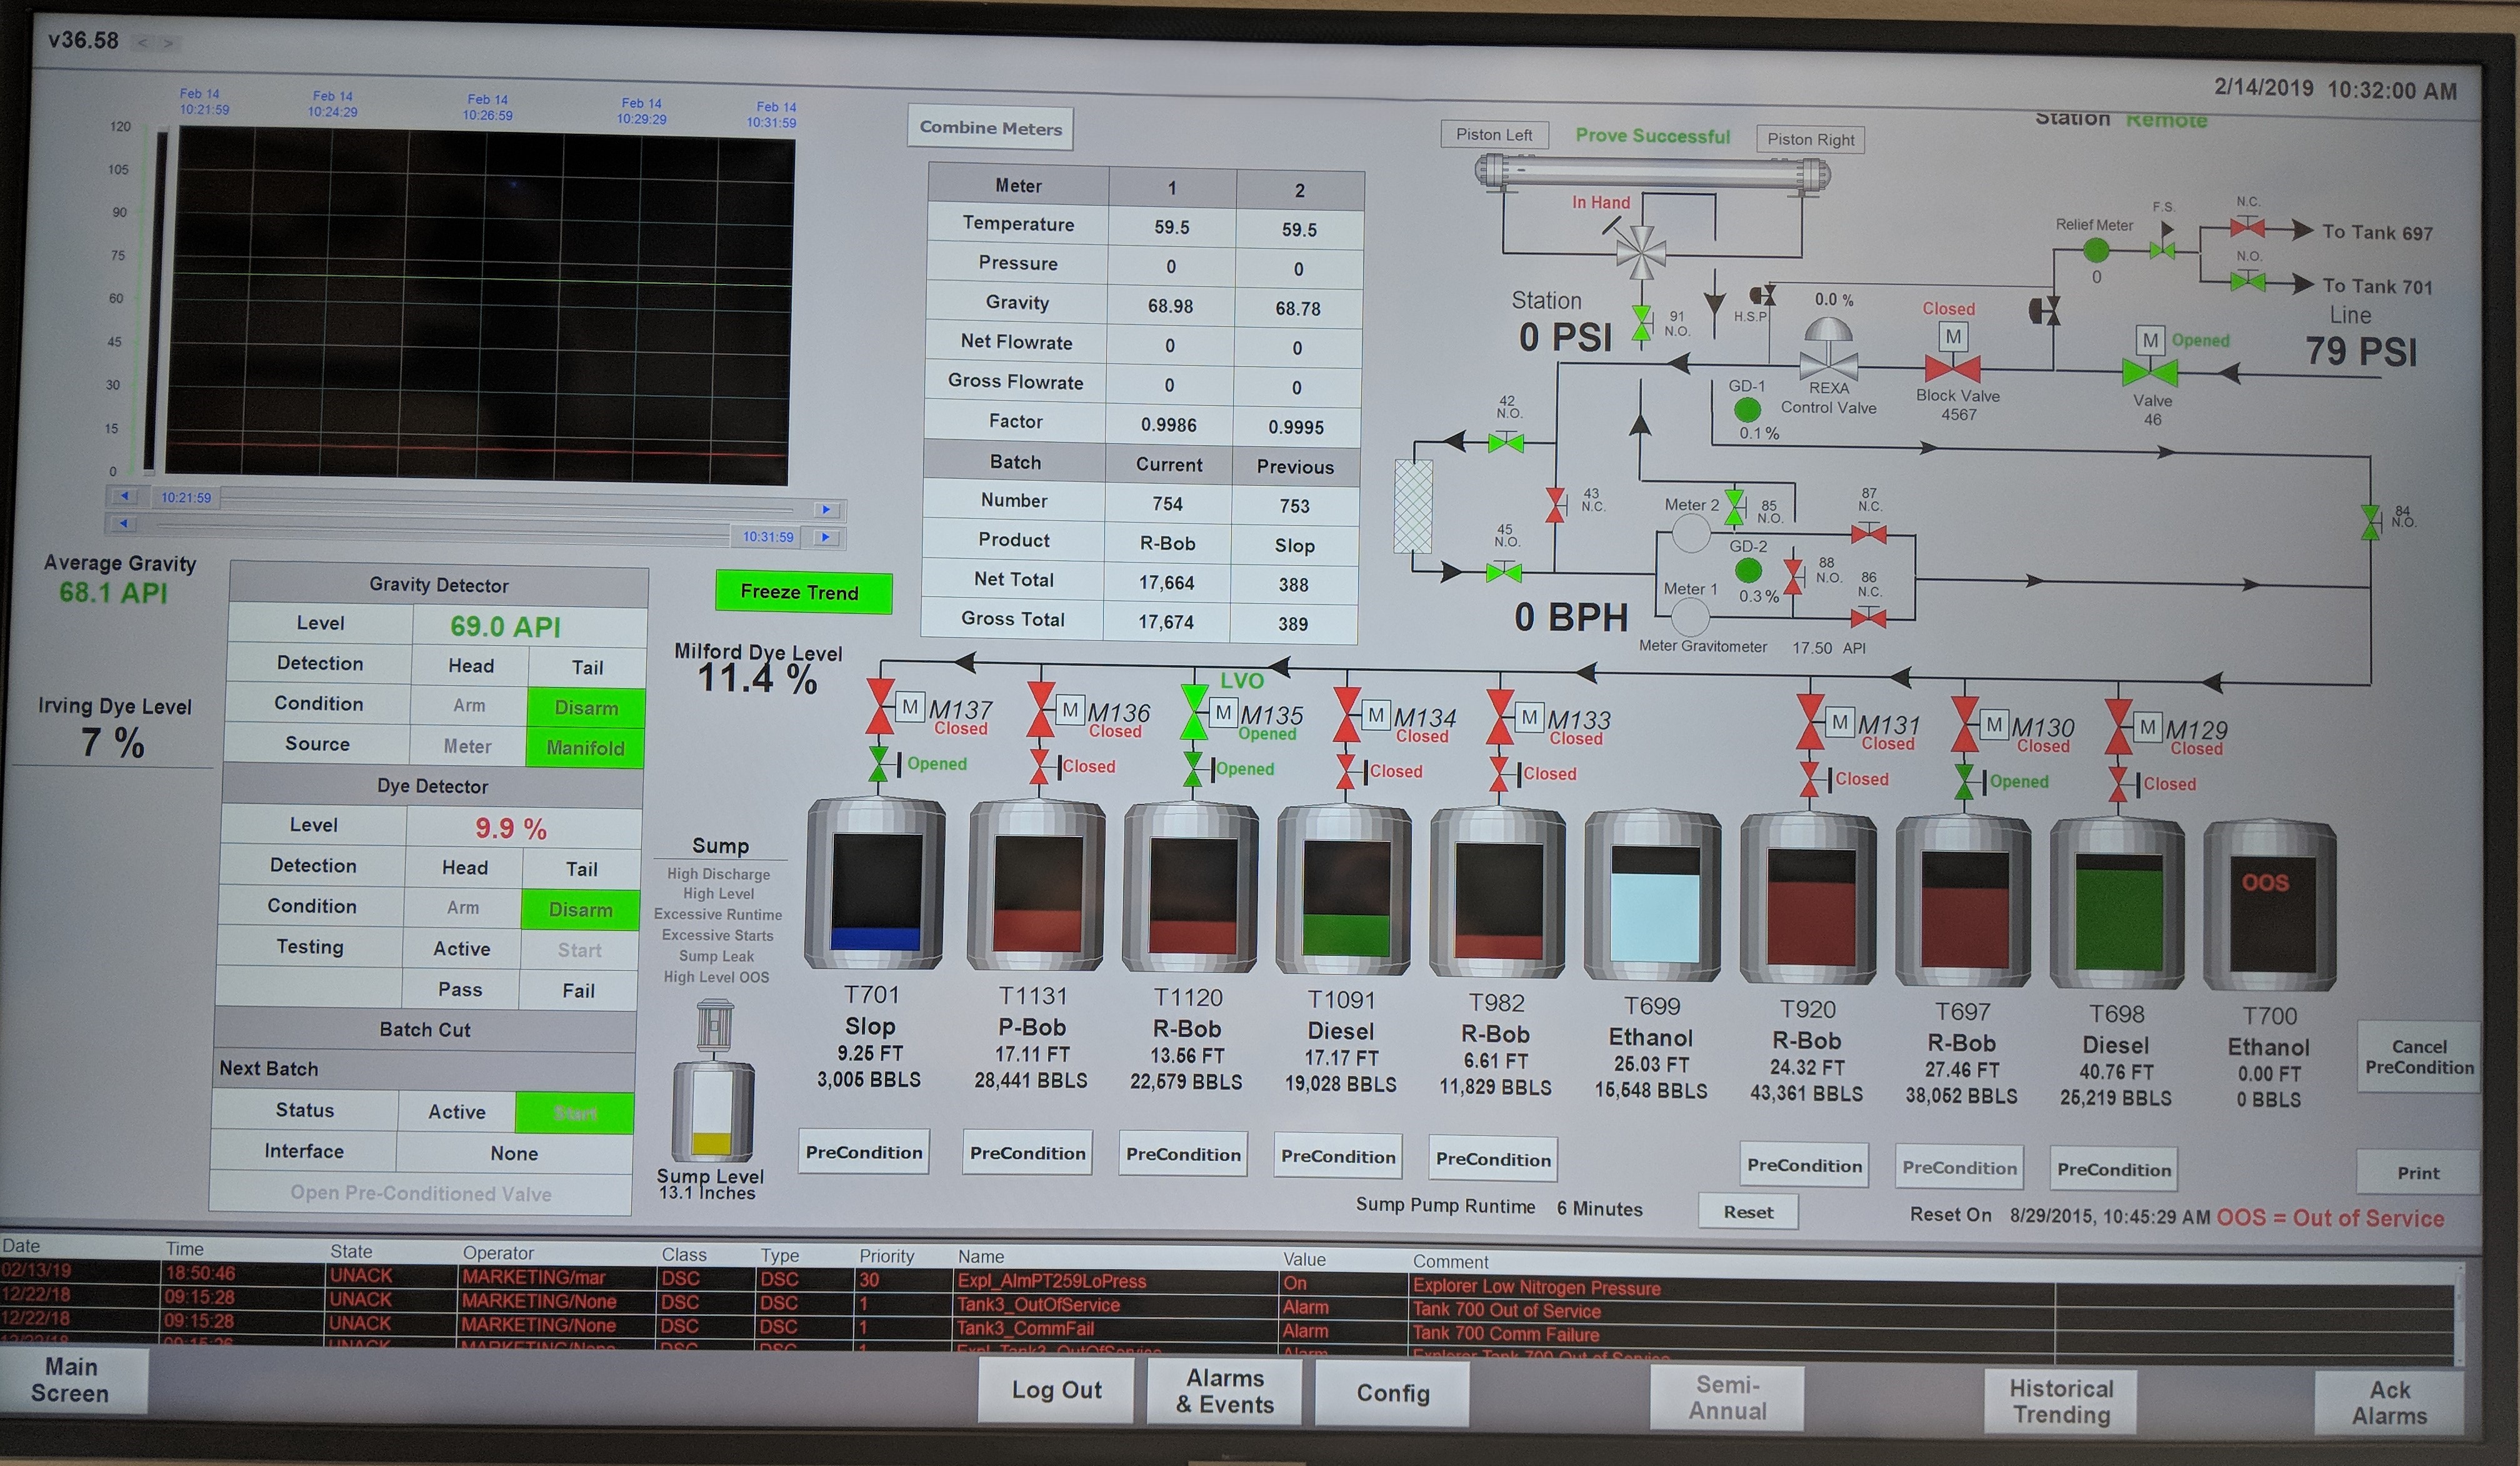Click PreCondition button under T701 Slop
The width and height of the screenshot is (2520, 1466).
coord(864,1152)
